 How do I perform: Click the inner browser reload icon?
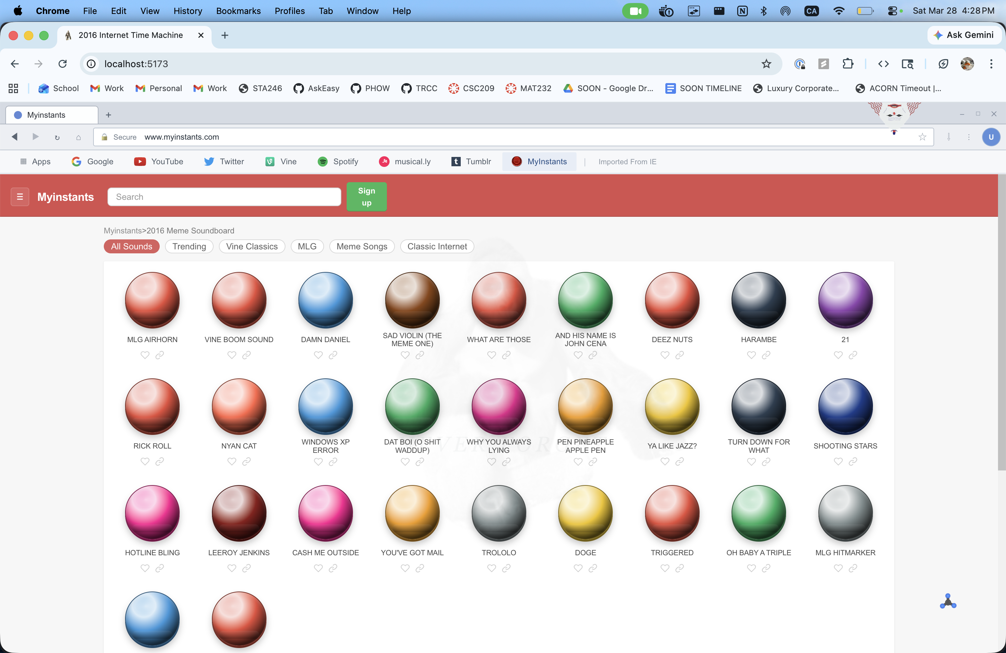click(x=57, y=137)
